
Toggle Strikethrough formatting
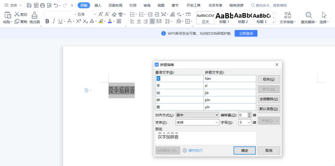click(69, 21)
